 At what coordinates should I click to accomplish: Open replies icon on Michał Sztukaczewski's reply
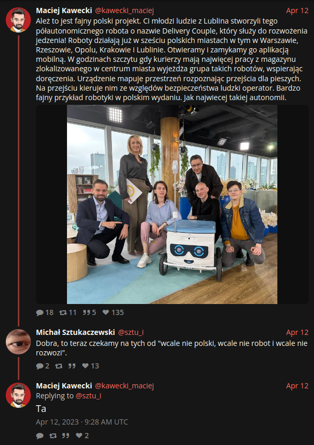(x=40, y=366)
